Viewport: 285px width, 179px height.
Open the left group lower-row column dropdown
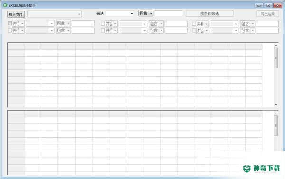click(x=40, y=30)
